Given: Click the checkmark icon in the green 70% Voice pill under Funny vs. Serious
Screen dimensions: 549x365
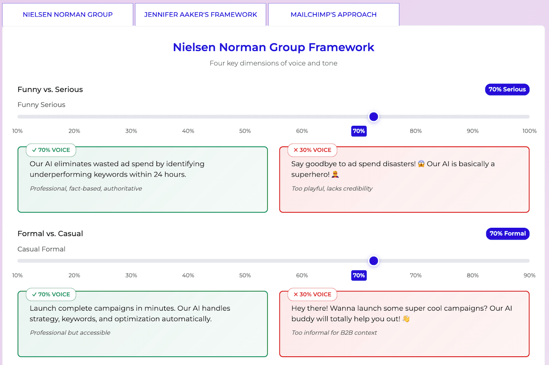Looking at the screenshot, I should [x=34, y=150].
